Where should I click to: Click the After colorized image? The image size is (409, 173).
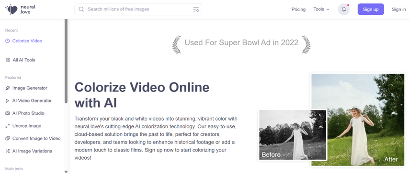358,120
